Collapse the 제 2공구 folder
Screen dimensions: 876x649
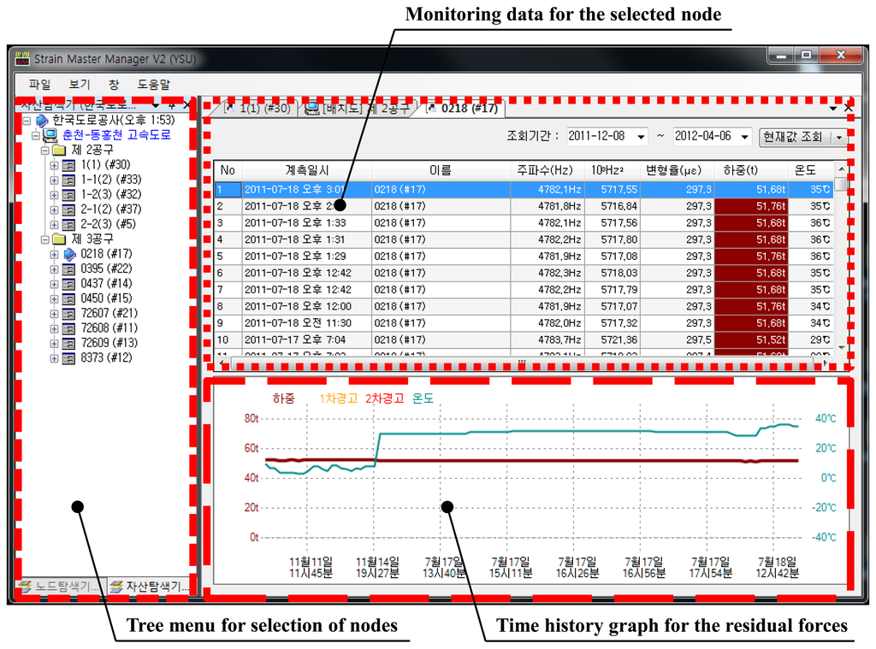tap(44, 150)
